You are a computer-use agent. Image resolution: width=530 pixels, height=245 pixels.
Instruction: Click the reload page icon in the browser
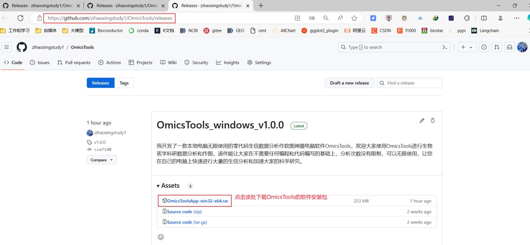[20, 18]
